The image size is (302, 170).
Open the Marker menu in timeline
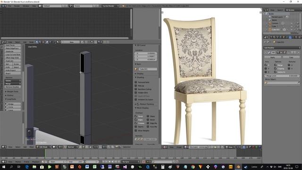pos(18,161)
